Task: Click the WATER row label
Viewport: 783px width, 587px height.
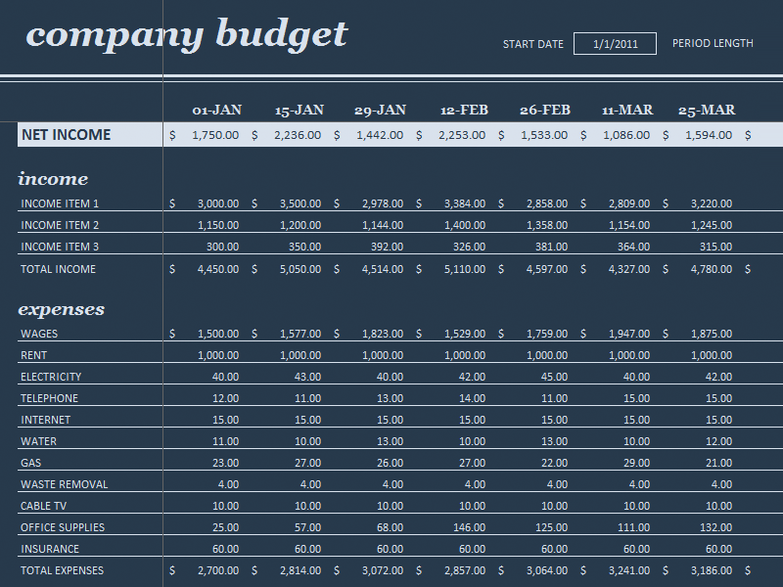Action: (x=38, y=441)
